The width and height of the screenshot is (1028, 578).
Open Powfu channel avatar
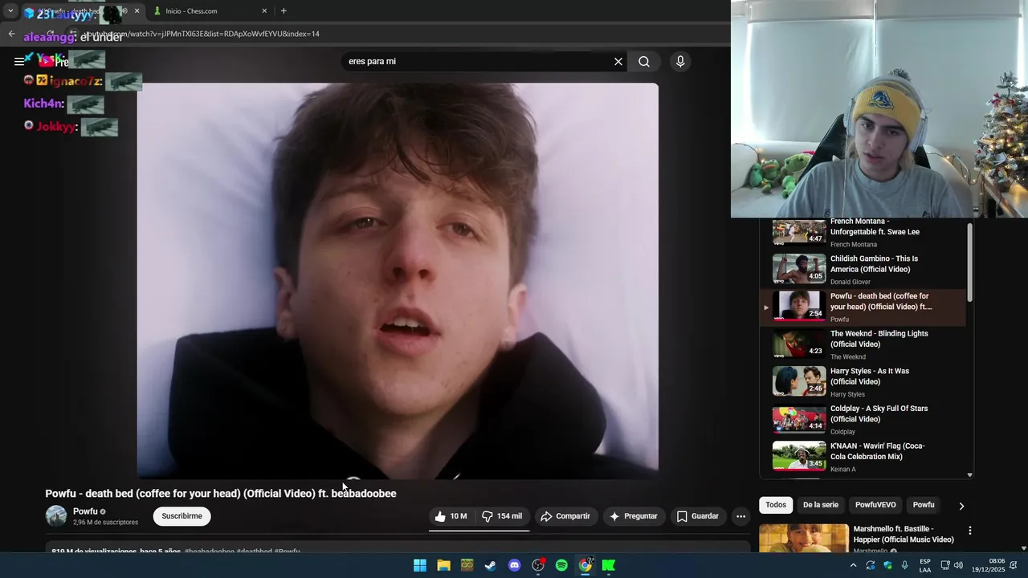56,516
